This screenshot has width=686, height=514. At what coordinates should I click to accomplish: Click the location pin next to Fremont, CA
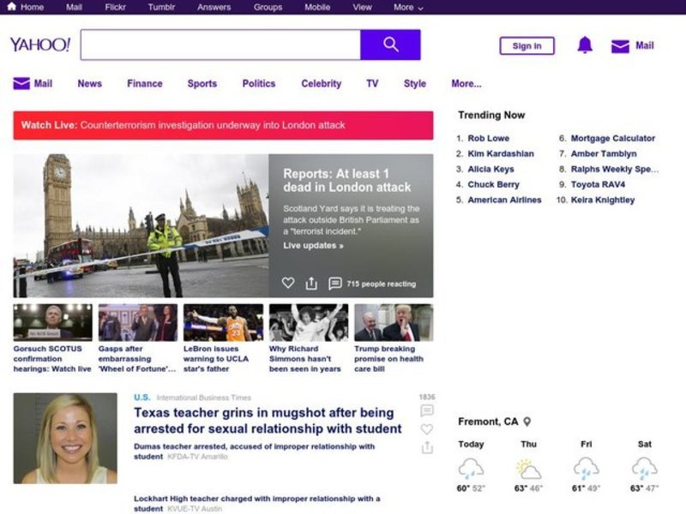coord(527,421)
